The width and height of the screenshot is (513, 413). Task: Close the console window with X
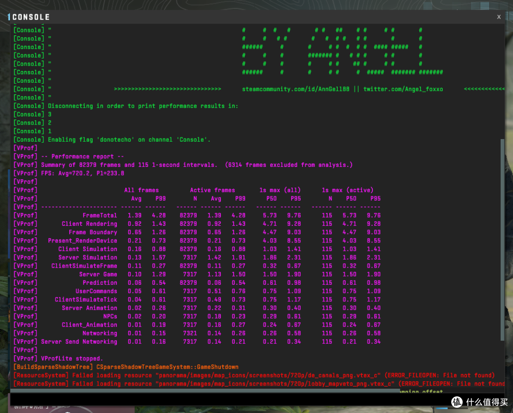click(499, 17)
